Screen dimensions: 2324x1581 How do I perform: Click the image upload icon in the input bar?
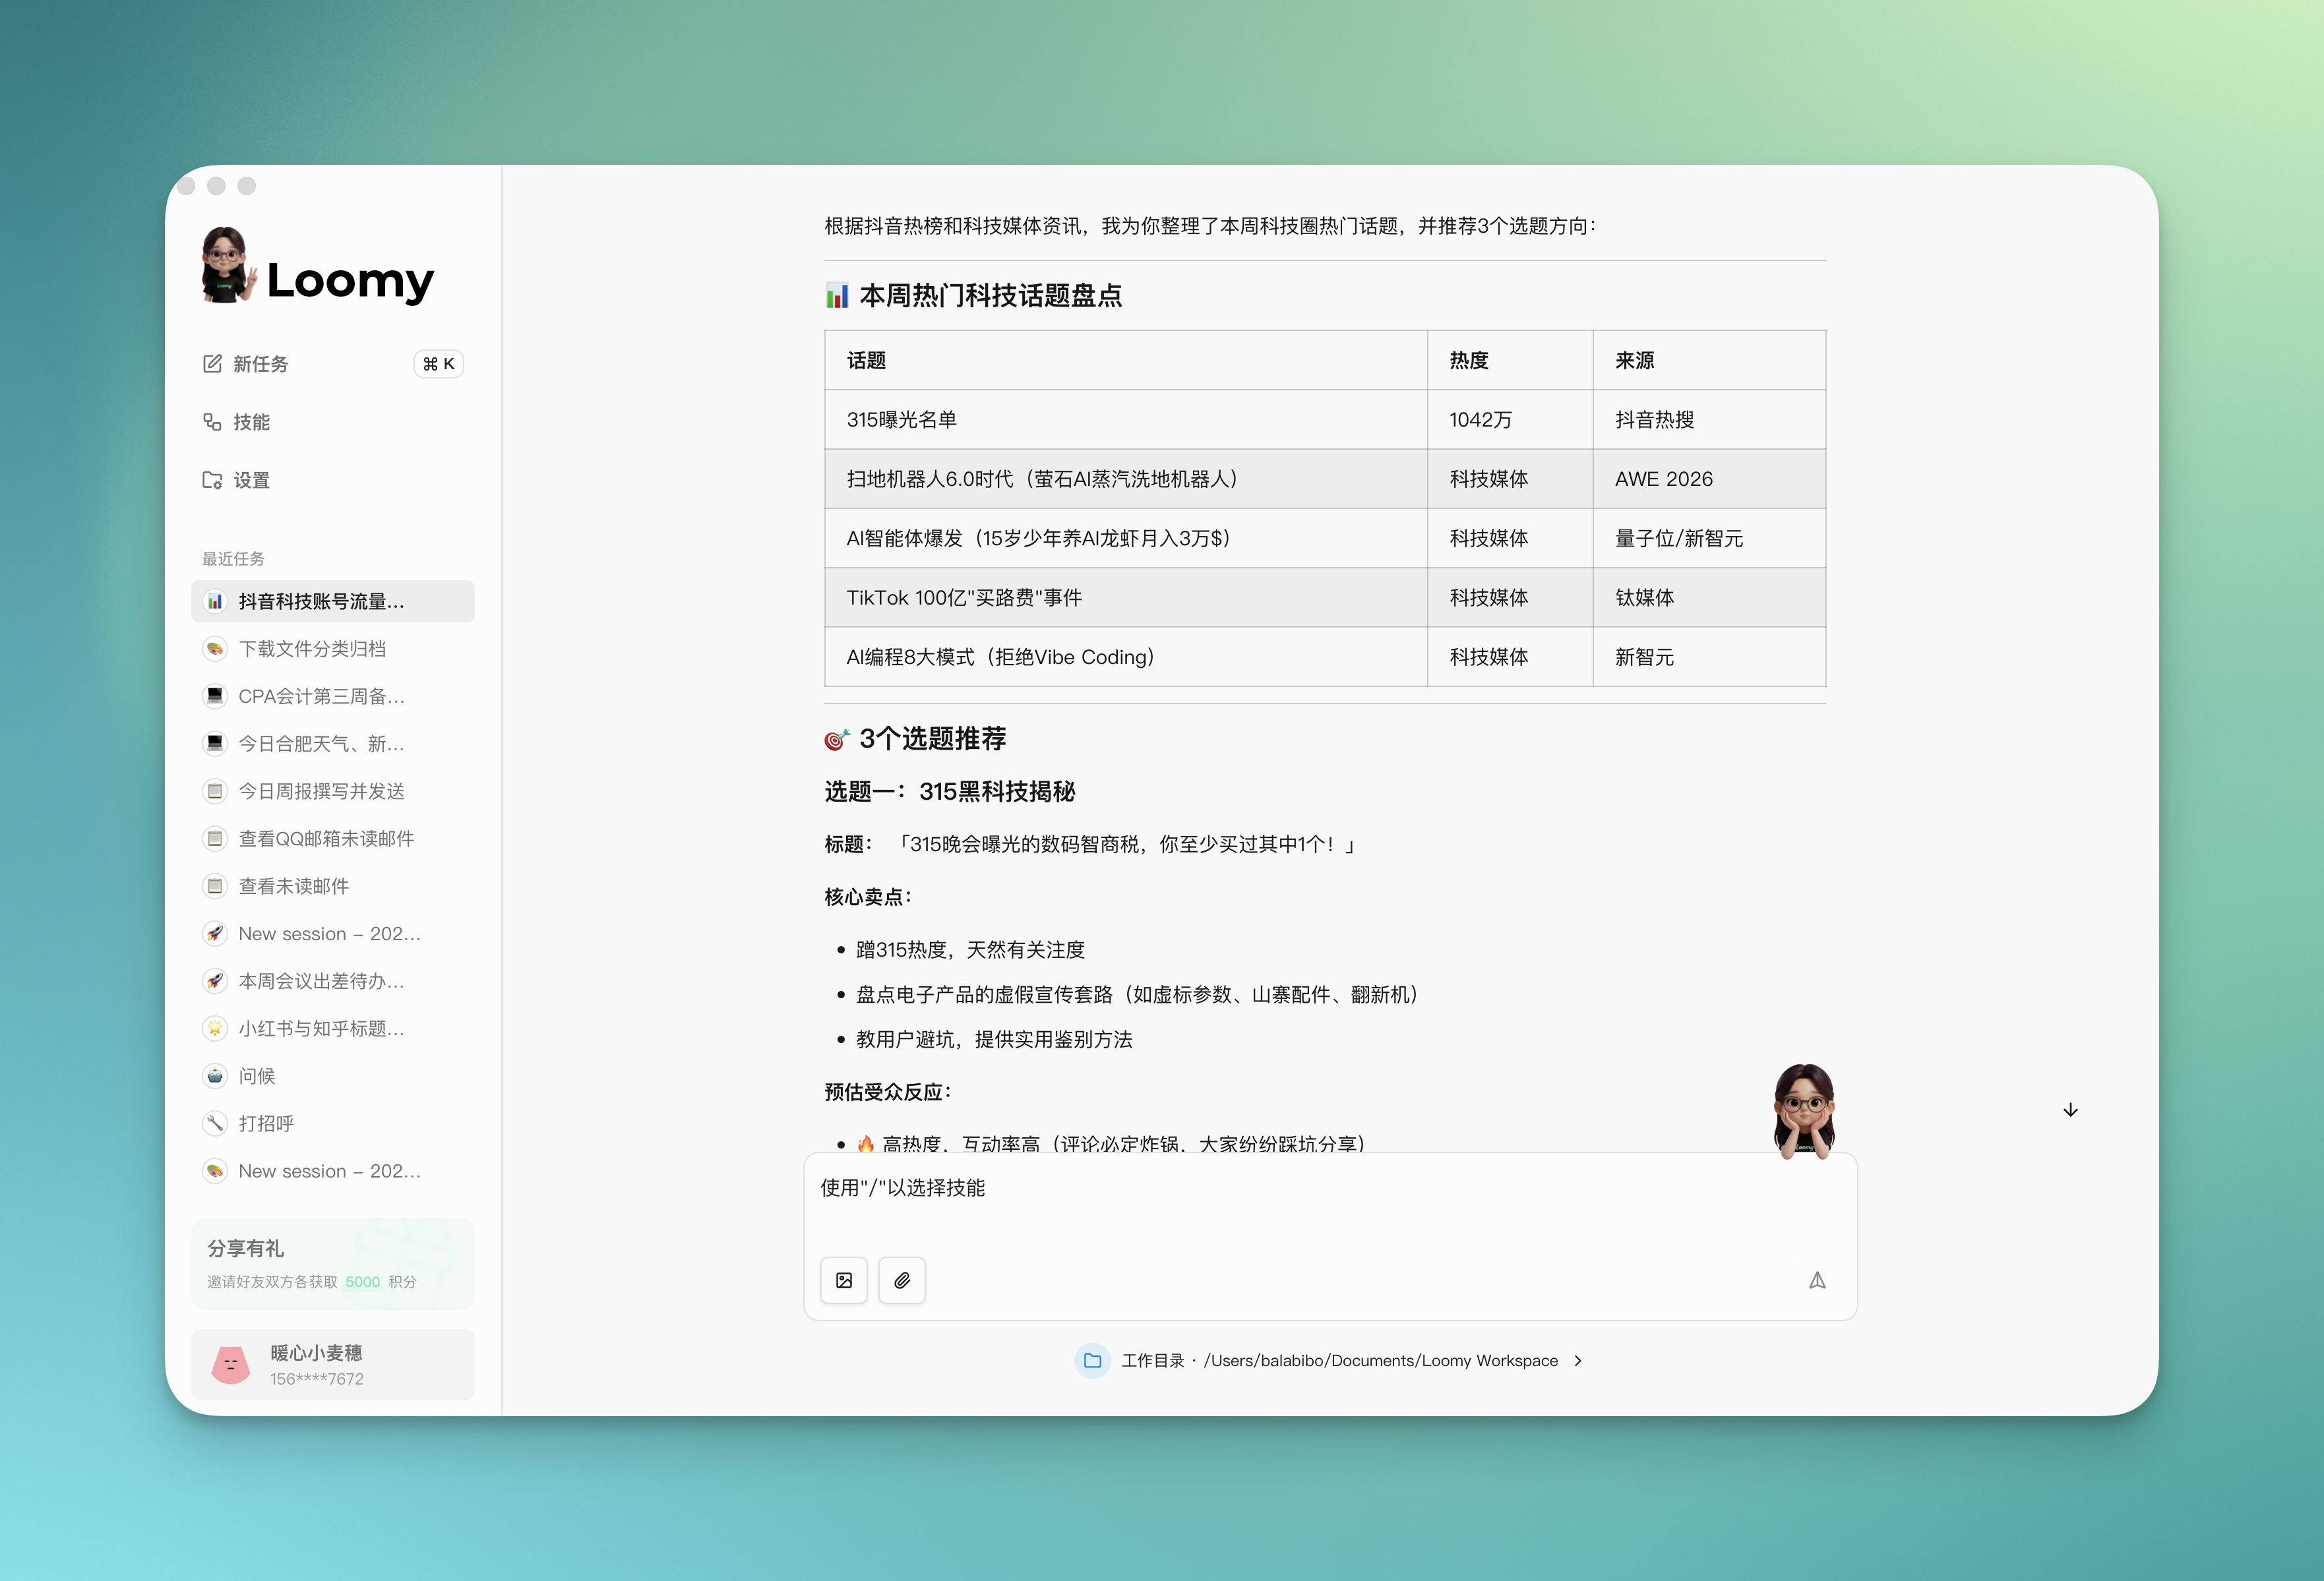point(844,1280)
